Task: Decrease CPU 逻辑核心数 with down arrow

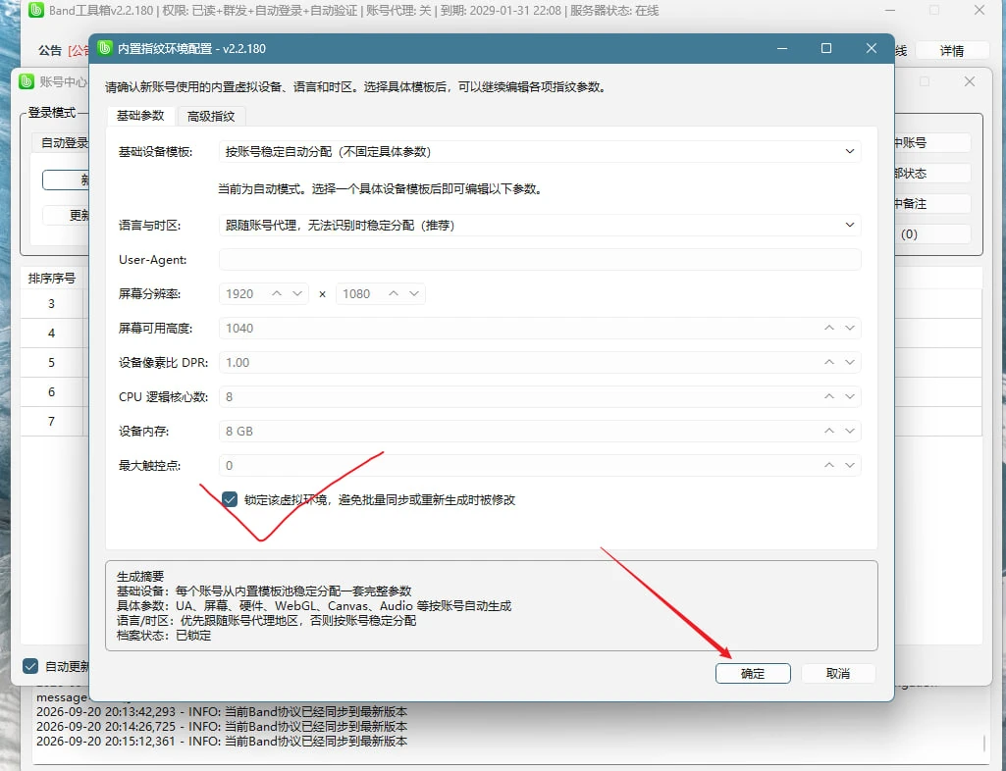Action: (x=849, y=396)
